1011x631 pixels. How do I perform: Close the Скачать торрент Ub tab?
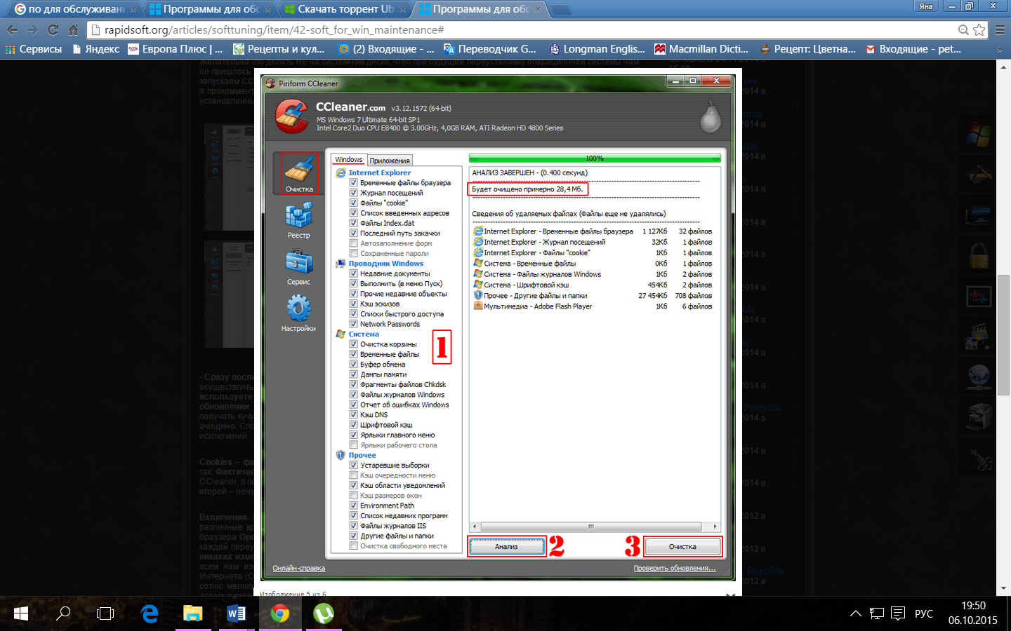click(403, 10)
